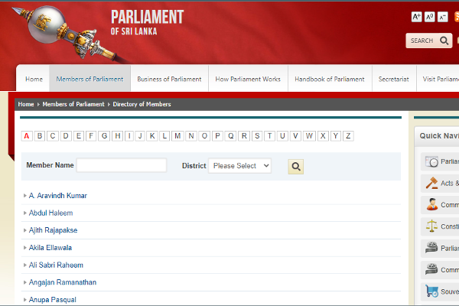This screenshot has width=459, height=306.
Task: Open Members of Parliament tab
Action: [x=90, y=79]
